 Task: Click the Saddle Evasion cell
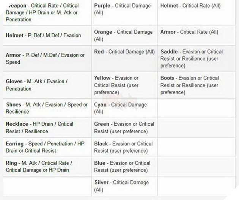click(197, 59)
